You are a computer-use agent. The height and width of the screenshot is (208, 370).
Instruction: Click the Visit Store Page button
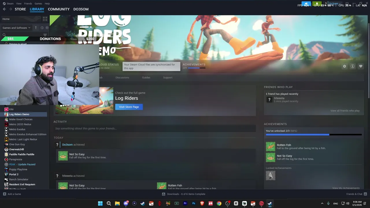pos(129,107)
